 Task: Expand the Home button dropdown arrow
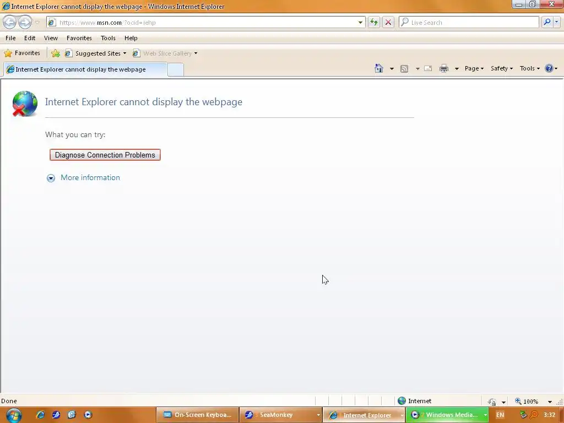coord(392,68)
